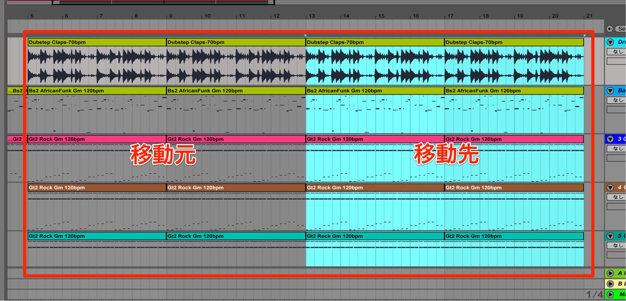Select brown Gt2 Rock clip at bar 17

(514, 188)
